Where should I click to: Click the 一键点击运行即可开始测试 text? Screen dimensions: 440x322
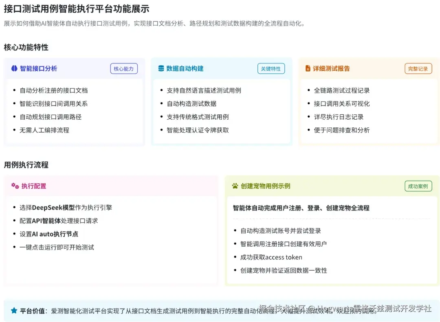[57, 246]
